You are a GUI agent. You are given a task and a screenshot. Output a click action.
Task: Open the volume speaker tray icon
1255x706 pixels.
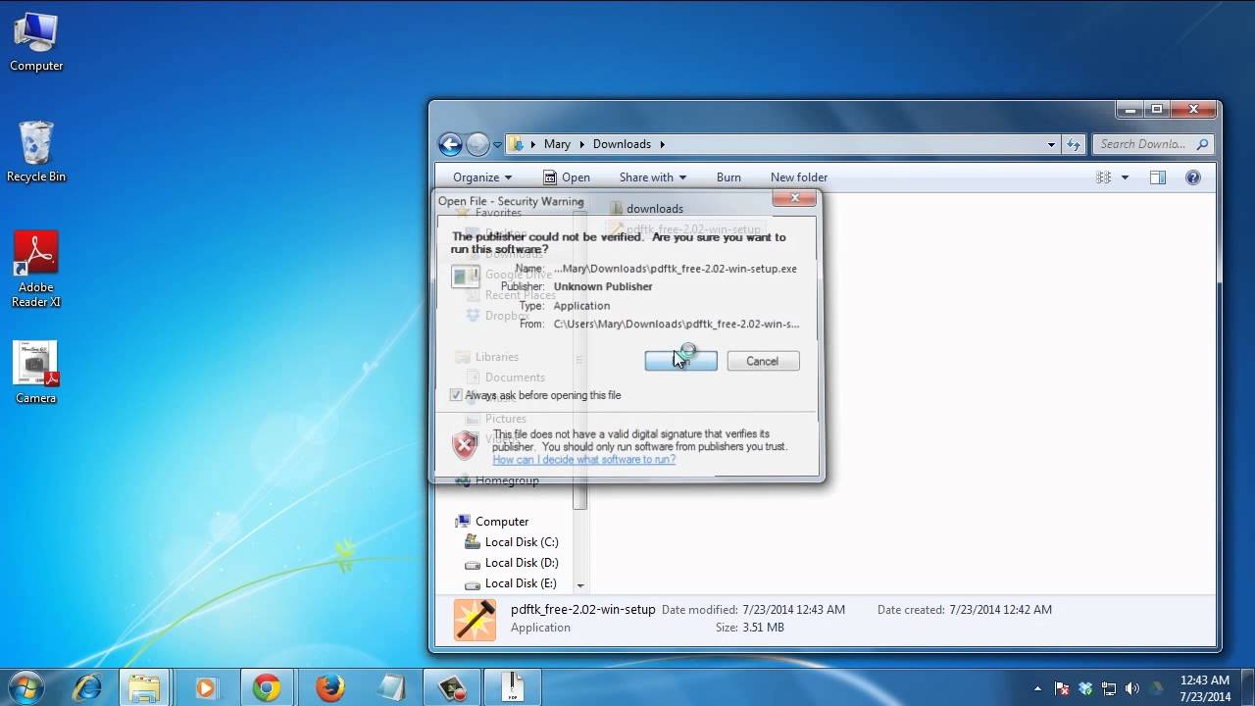(1132, 688)
